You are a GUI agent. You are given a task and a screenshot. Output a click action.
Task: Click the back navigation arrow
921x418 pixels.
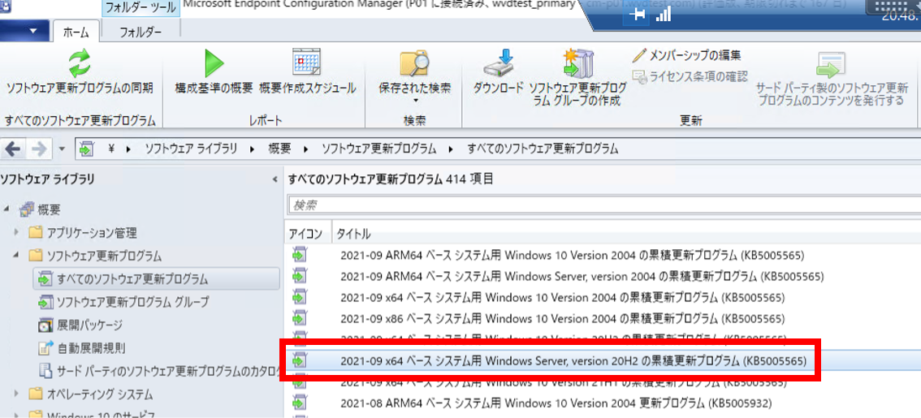[14, 149]
